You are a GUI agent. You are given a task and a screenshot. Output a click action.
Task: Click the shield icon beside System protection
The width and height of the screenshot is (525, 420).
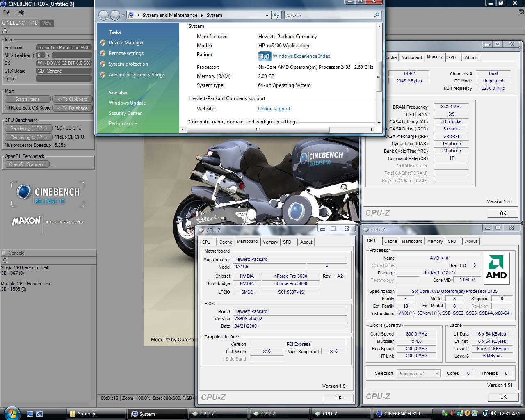[x=103, y=64]
